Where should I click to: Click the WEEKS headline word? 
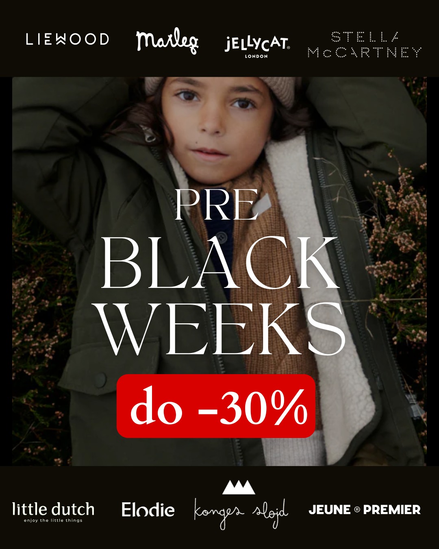click(222, 329)
